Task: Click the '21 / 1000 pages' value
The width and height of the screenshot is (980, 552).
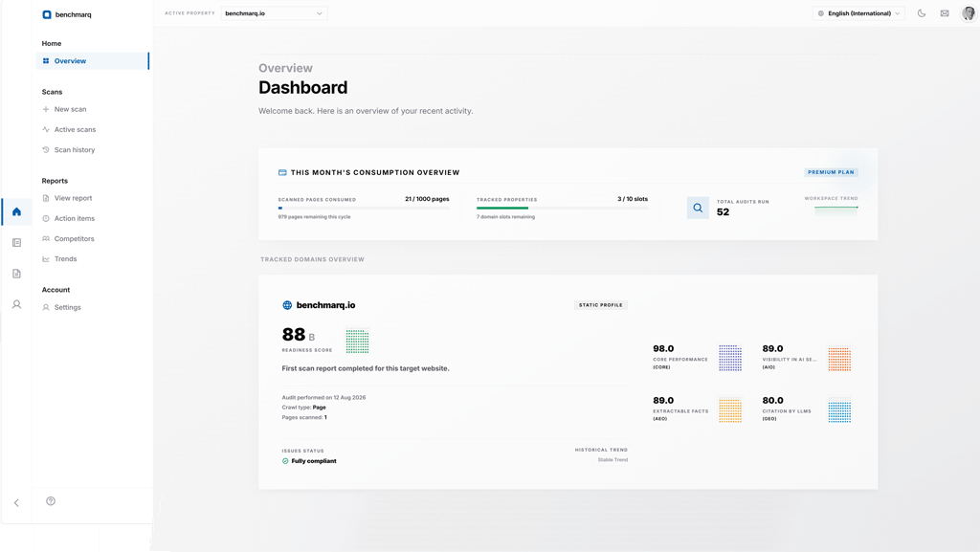Action: pos(427,199)
